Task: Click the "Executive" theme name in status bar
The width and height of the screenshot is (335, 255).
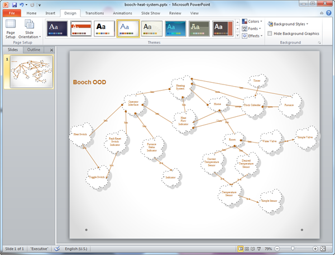Action: 39,249
